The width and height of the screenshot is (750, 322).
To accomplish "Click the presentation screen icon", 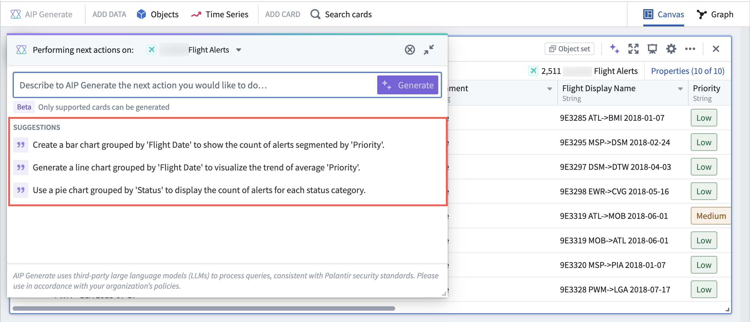I will click(652, 49).
